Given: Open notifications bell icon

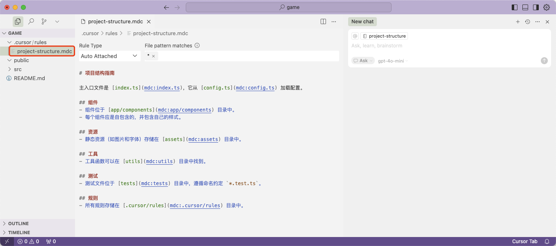Looking at the screenshot, I should (547, 242).
